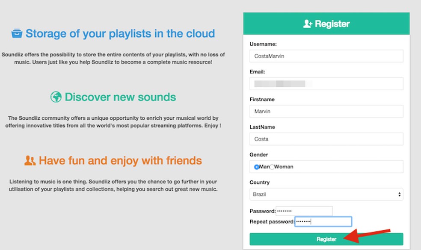
Task: Click the Country label text
Action: 260,182
